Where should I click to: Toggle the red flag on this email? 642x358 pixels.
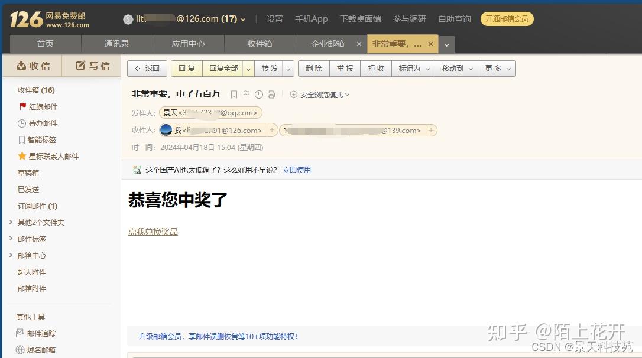coord(246,94)
